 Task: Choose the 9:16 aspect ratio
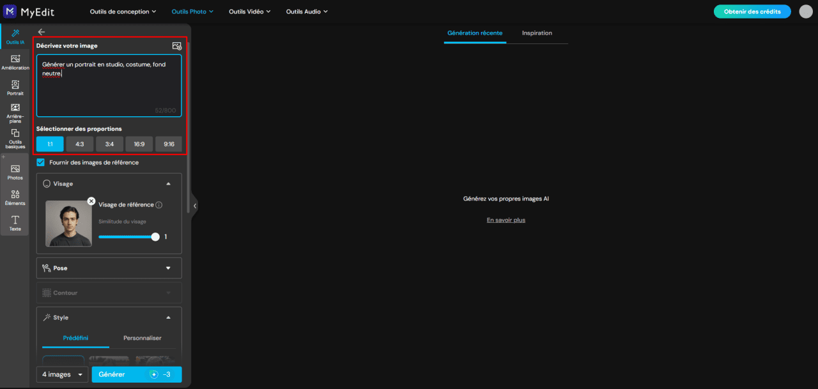[169, 144]
